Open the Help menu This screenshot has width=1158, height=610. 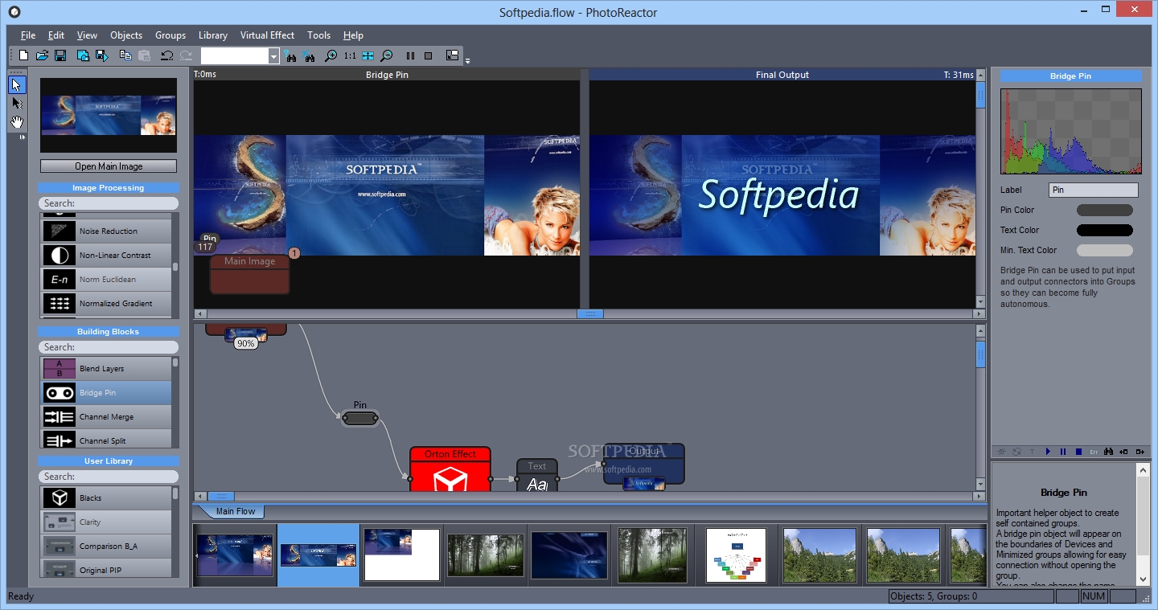tap(353, 35)
